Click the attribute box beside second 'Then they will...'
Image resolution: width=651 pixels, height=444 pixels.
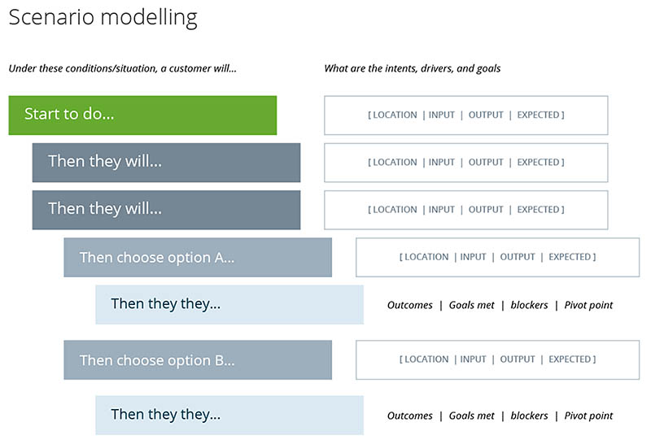tap(465, 210)
